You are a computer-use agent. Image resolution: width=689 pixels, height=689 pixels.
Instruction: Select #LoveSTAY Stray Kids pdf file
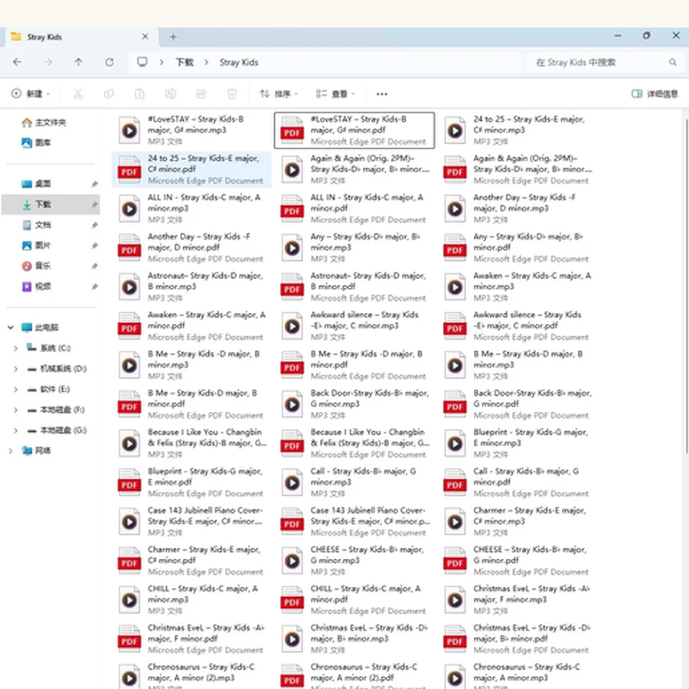pyautogui.click(x=354, y=130)
